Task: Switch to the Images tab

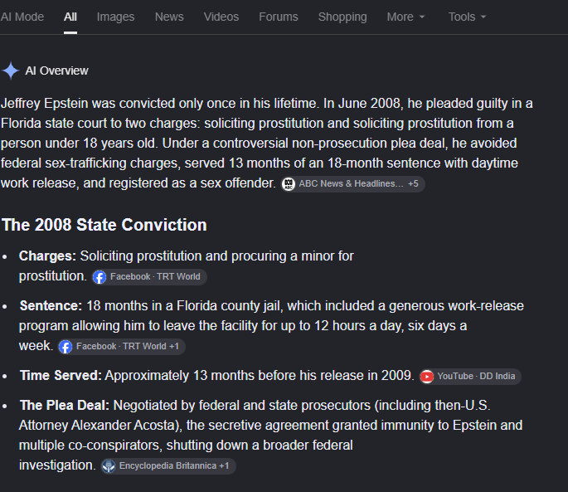Action: point(115,17)
